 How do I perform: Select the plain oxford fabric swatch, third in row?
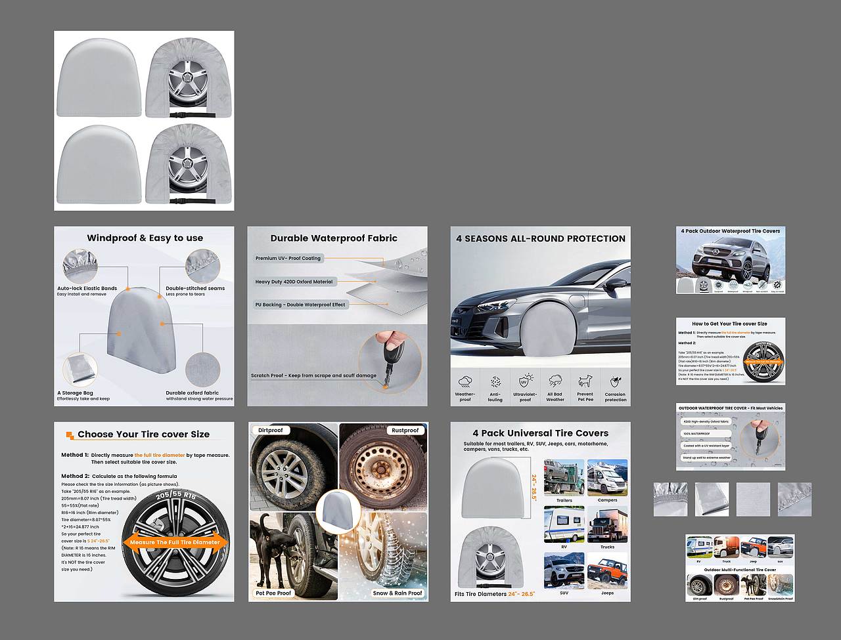754,500
